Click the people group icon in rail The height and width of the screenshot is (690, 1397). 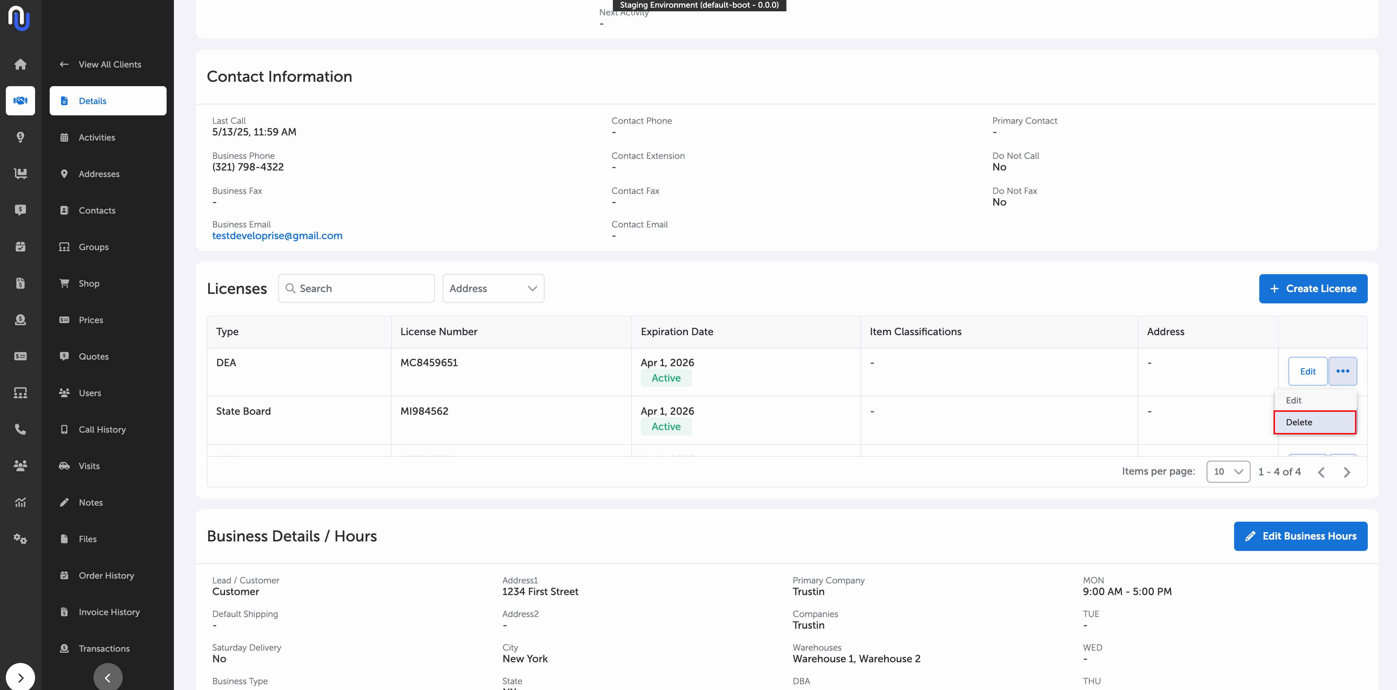coord(20,465)
